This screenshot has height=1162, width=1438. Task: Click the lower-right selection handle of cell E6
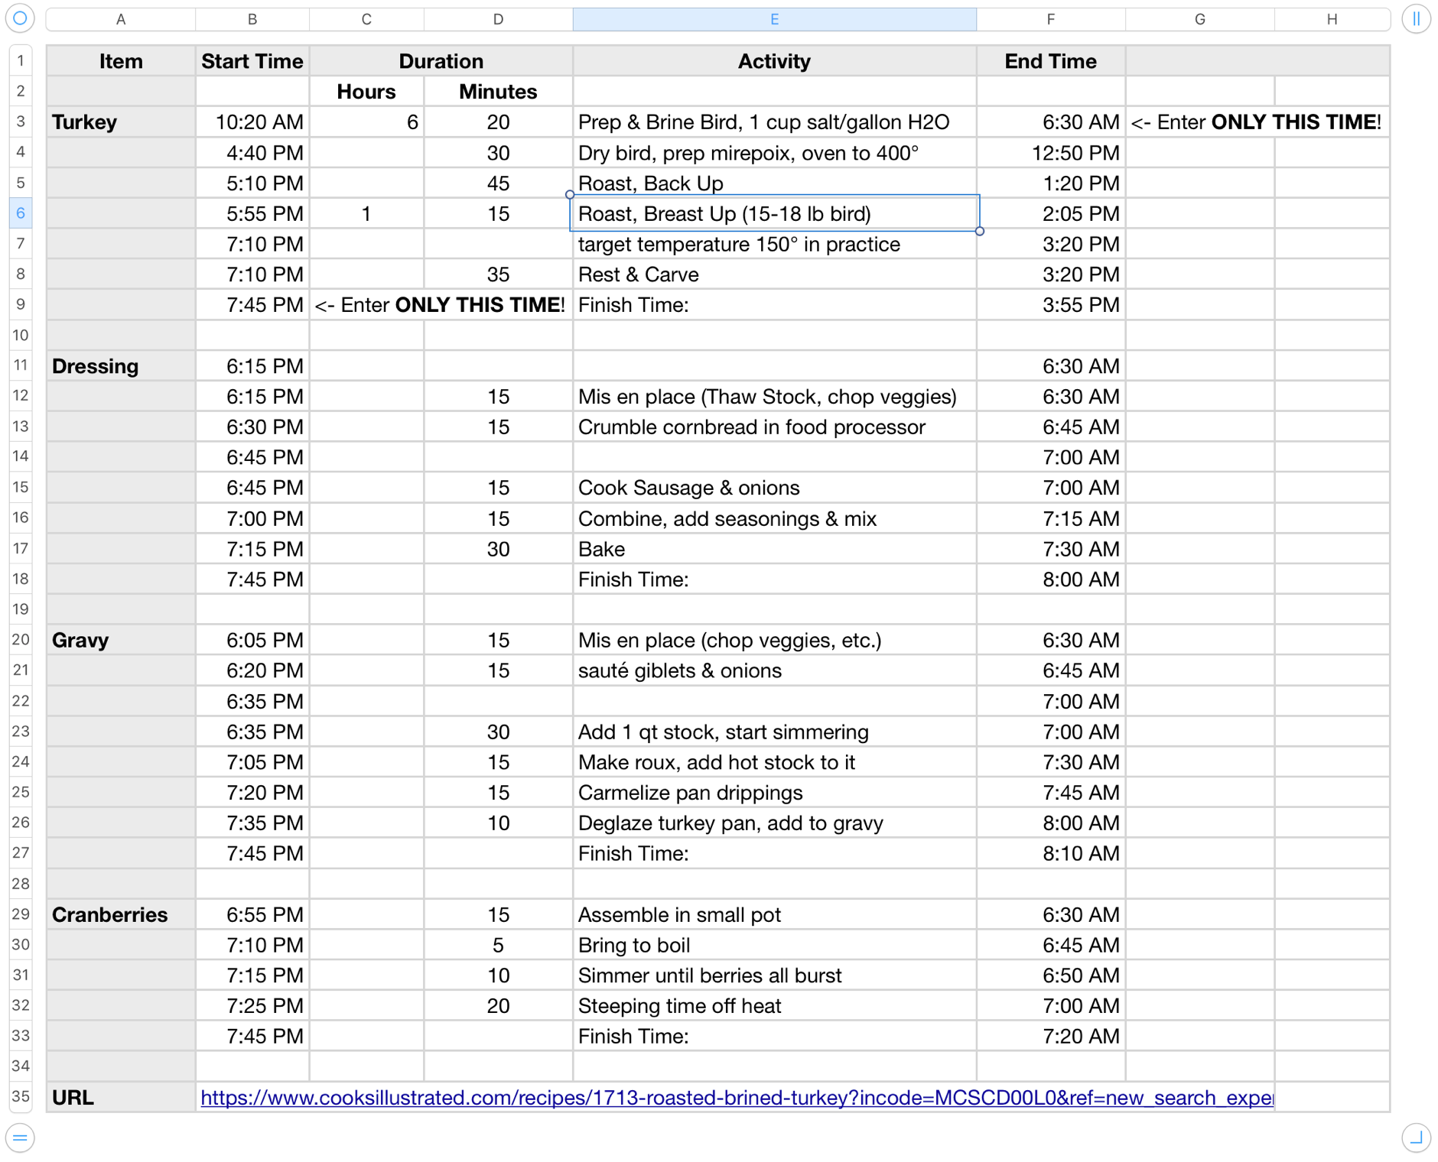(980, 231)
